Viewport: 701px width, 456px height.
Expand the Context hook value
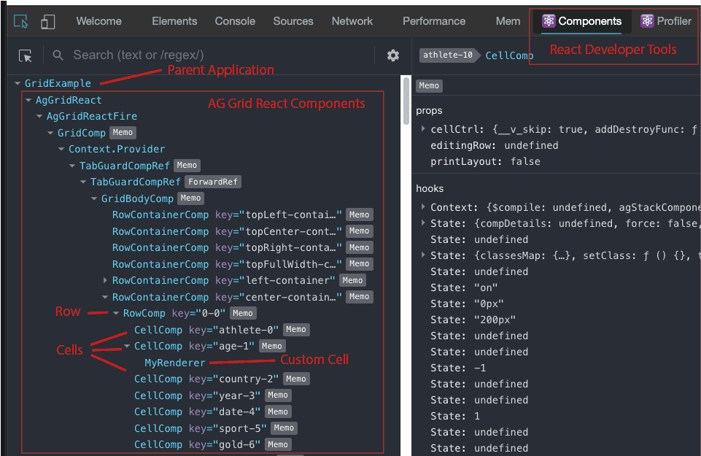(423, 207)
